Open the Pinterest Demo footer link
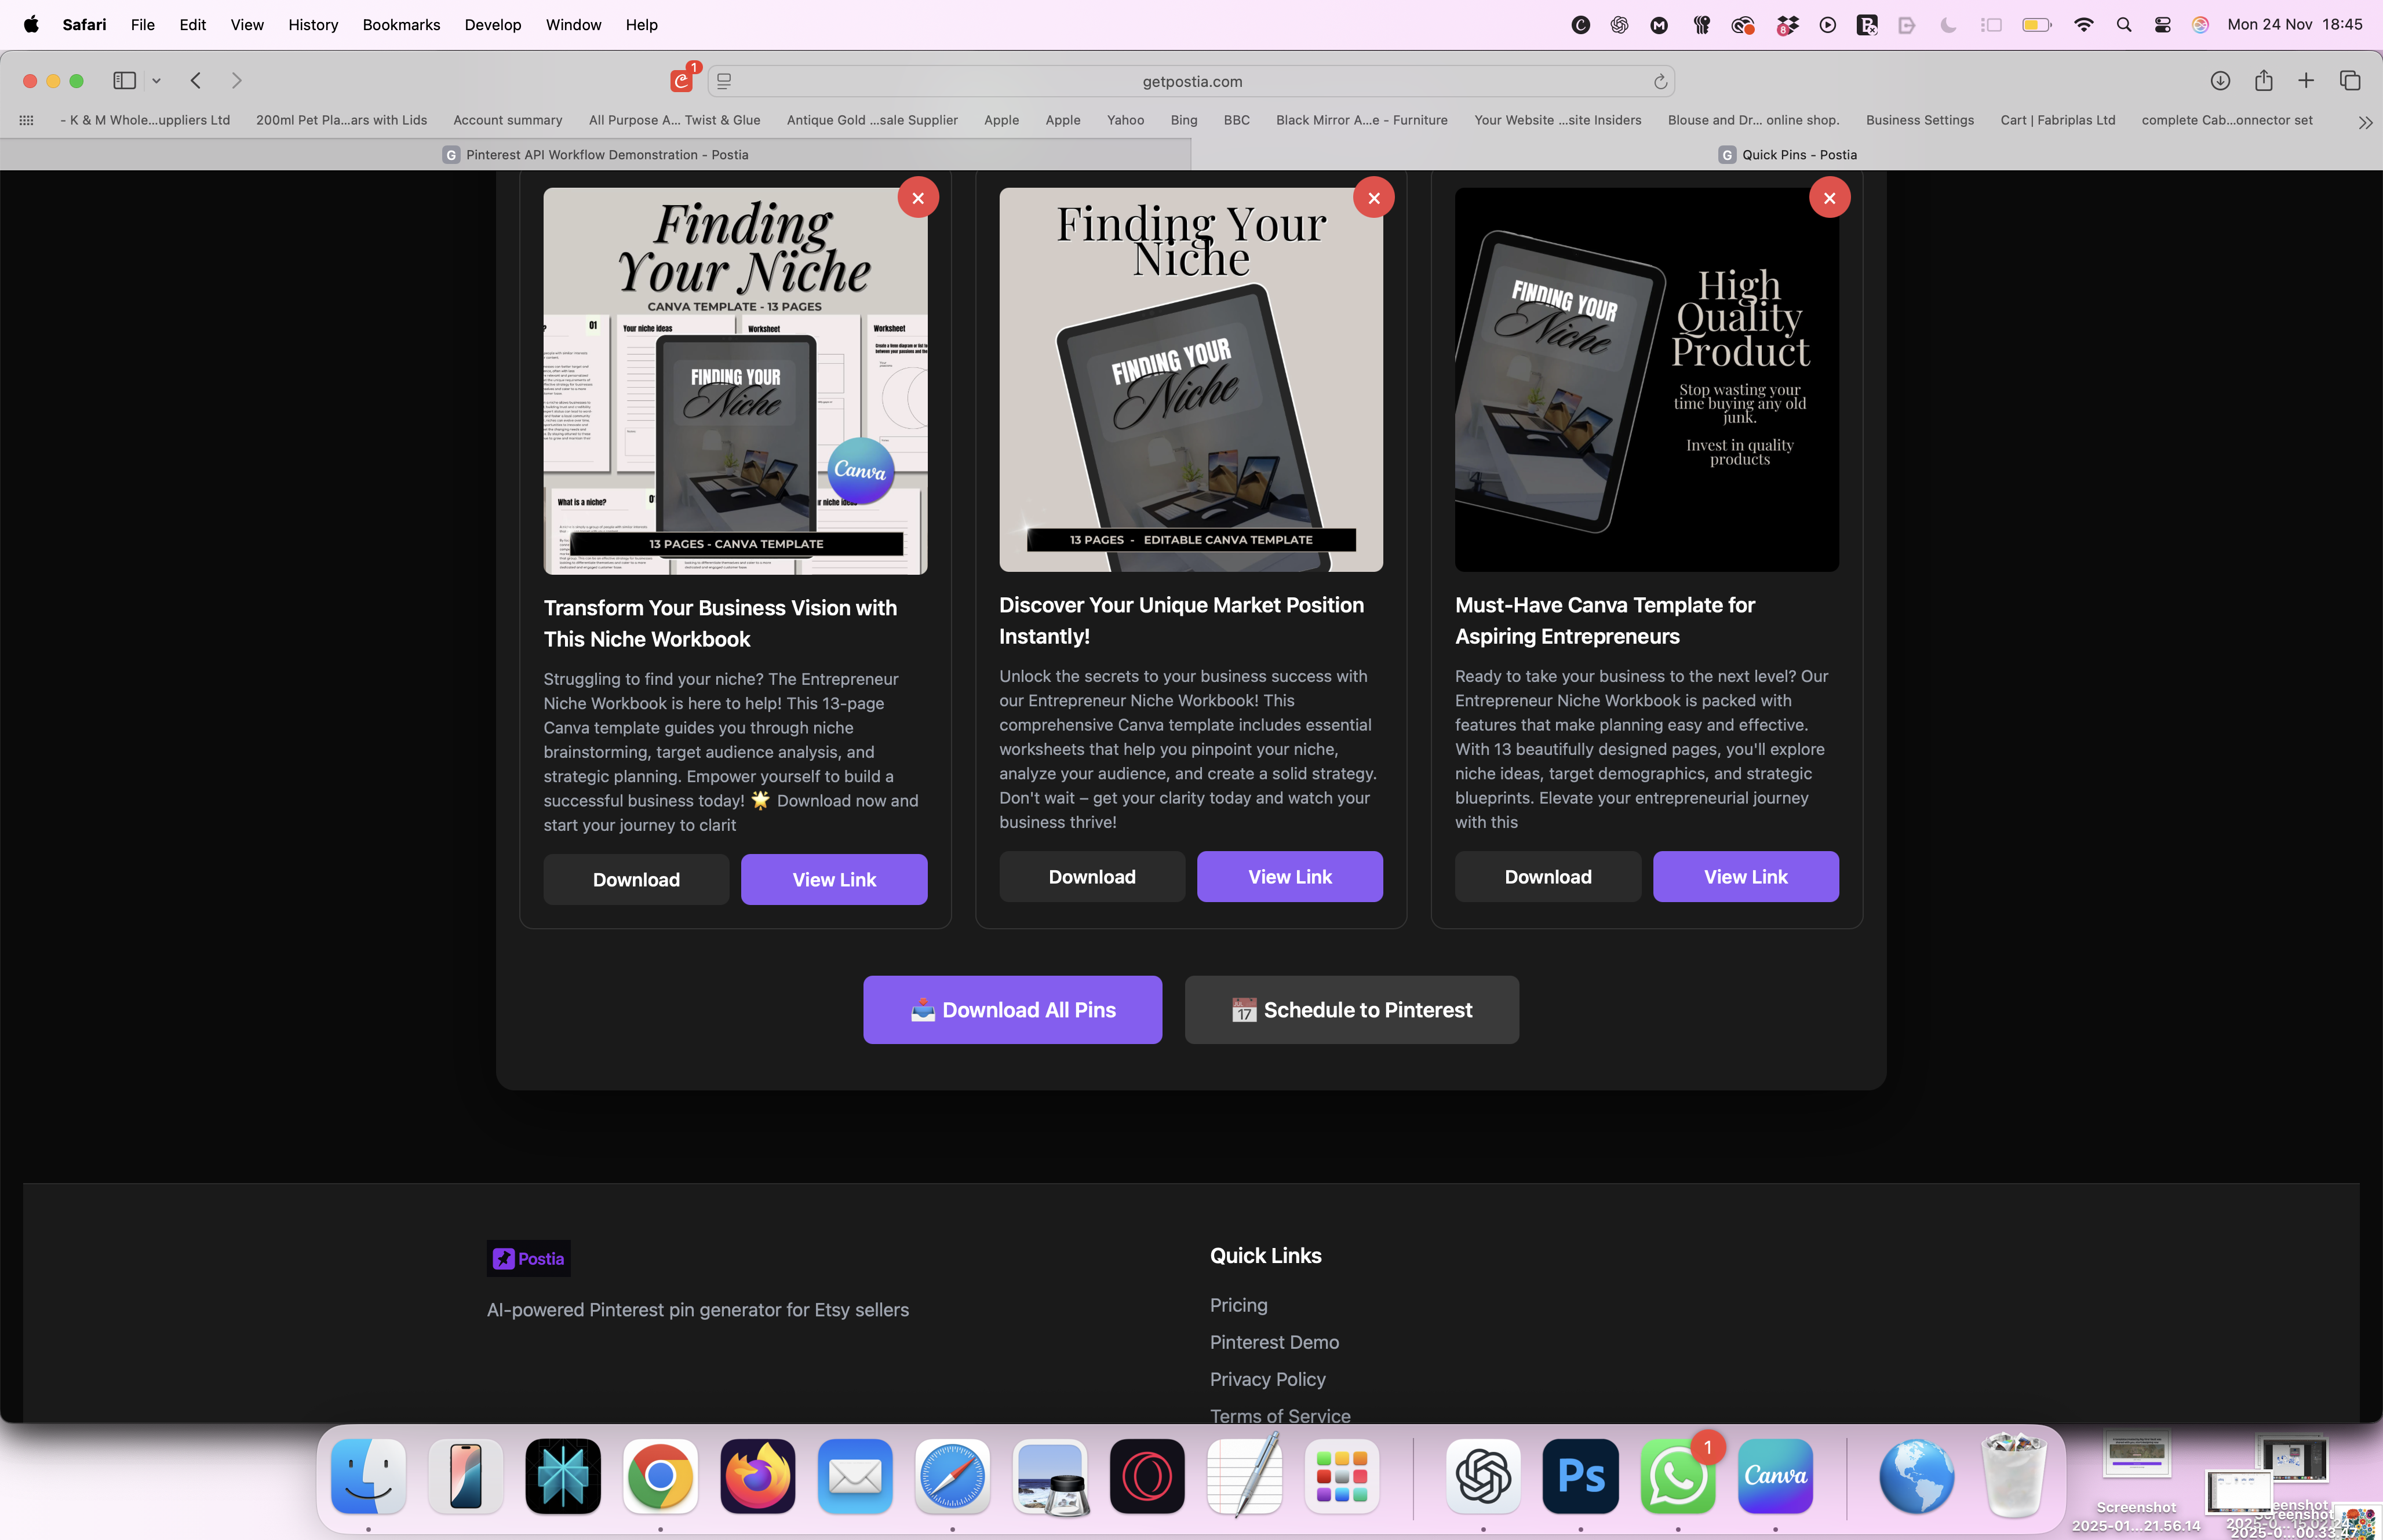Image resolution: width=2383 pixels, height=1540 pixels. 1274,1342
